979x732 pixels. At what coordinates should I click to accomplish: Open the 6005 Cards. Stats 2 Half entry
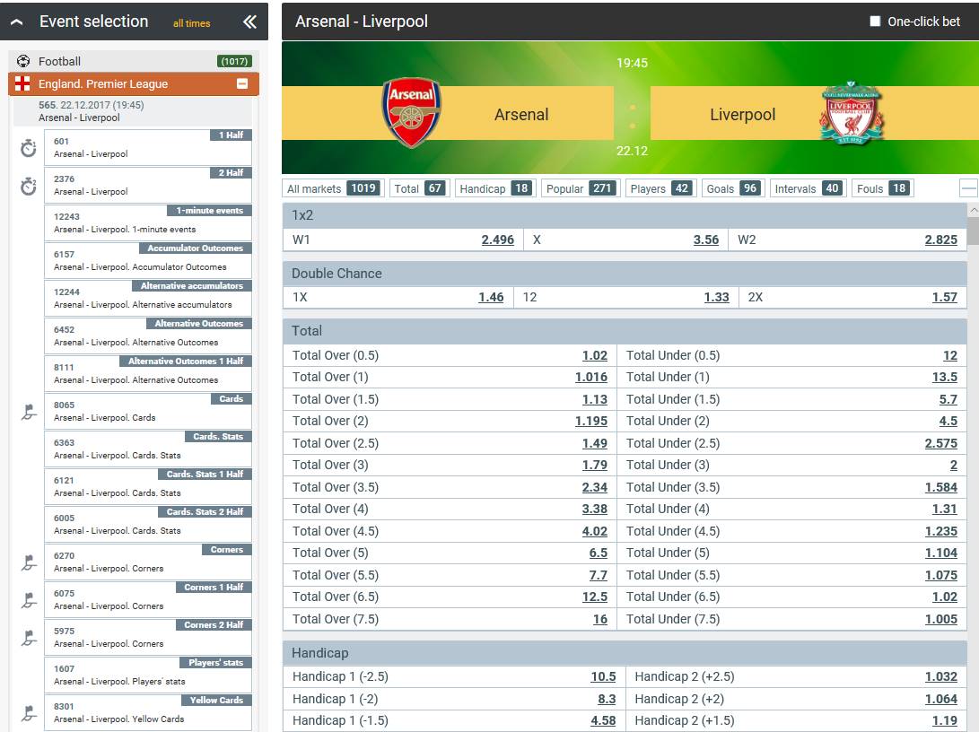coord(148,524)
